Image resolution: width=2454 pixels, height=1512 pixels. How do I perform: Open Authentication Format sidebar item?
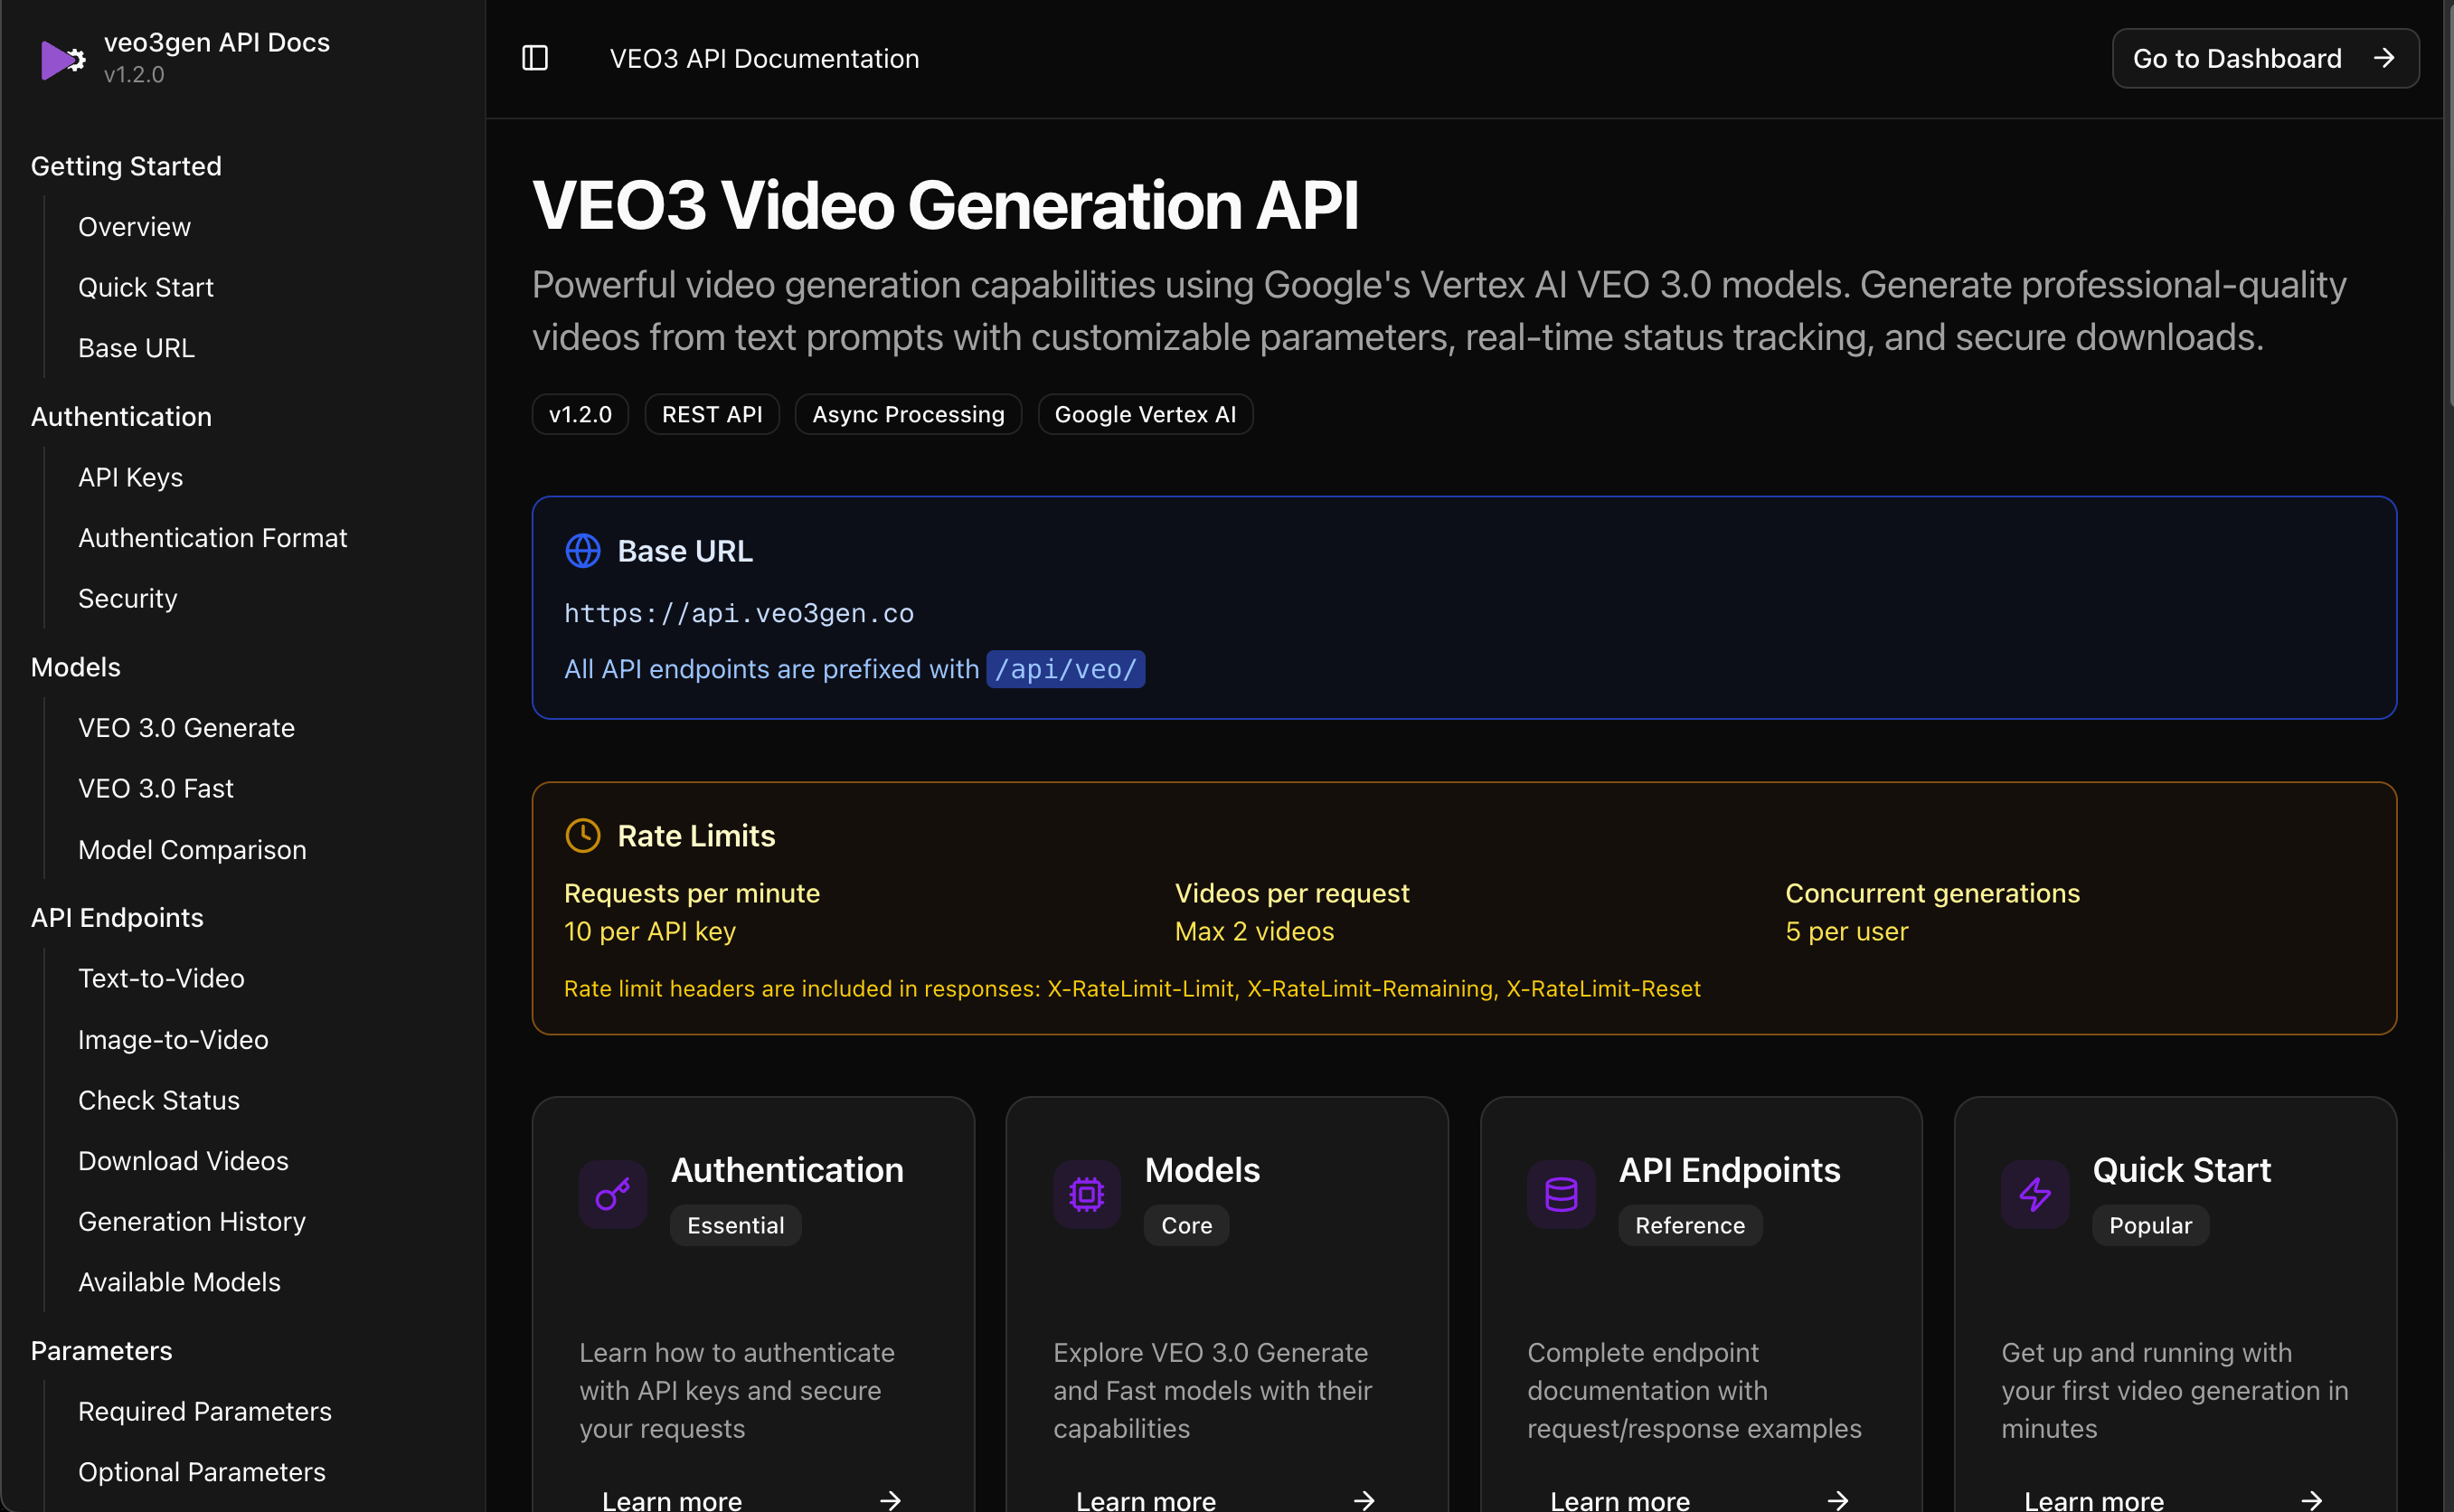[212, 538]
